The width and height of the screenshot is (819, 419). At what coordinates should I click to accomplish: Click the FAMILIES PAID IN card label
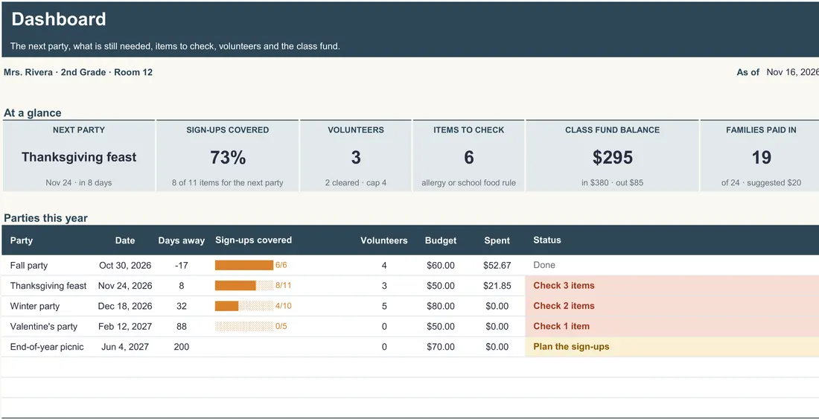[x=761, y=130]
